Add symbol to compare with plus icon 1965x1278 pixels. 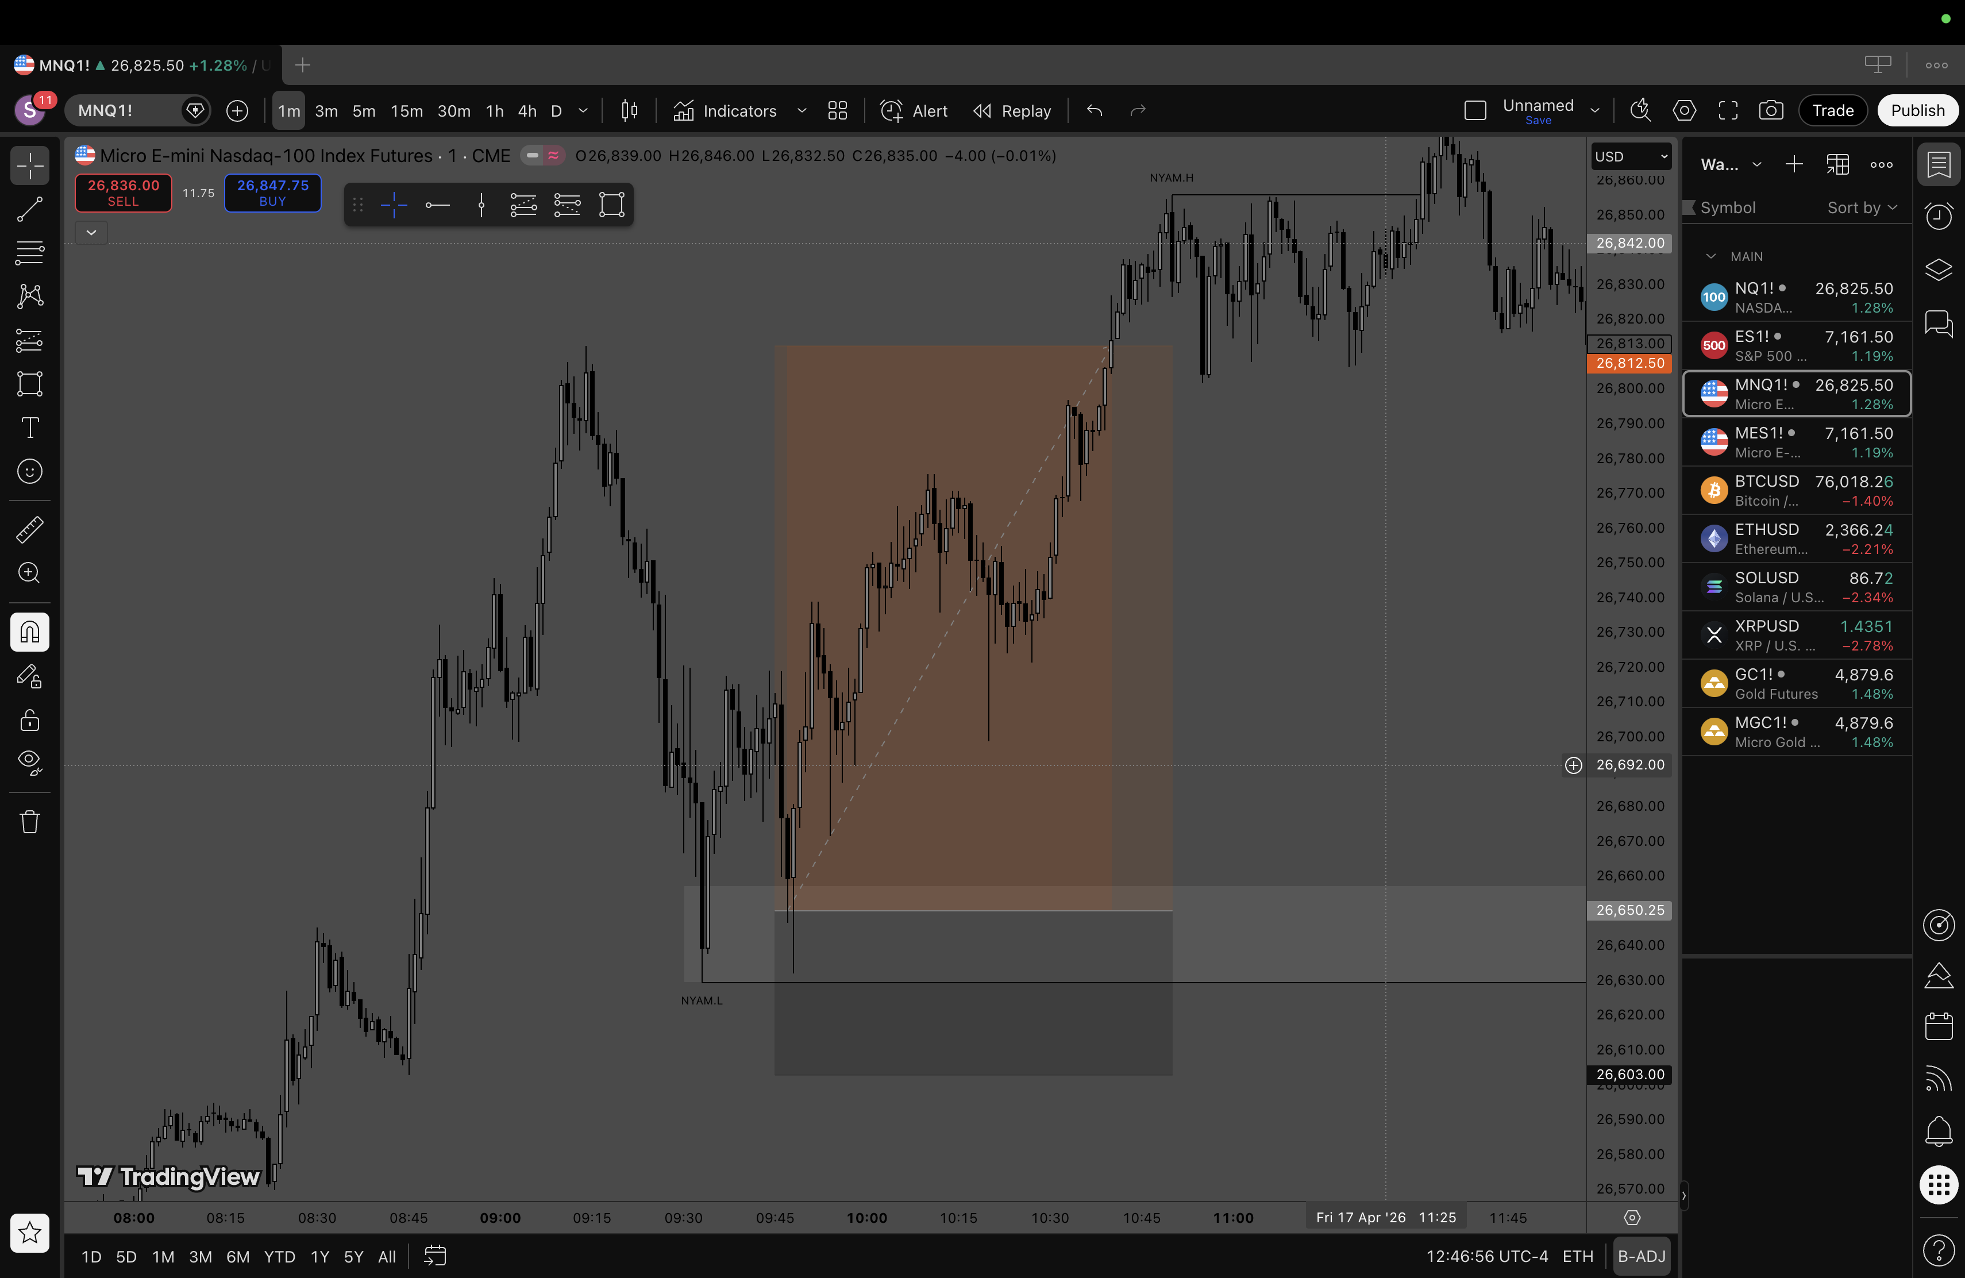tap(237, 111)
